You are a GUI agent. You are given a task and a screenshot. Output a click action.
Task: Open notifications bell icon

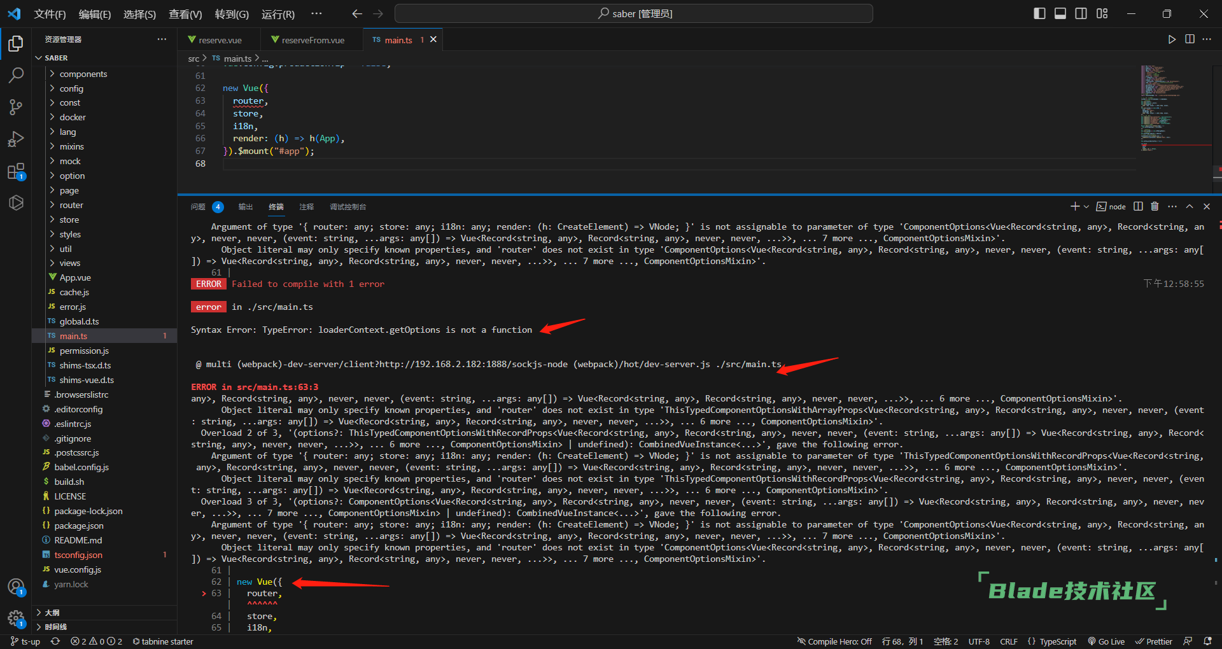click(1207, 641)
